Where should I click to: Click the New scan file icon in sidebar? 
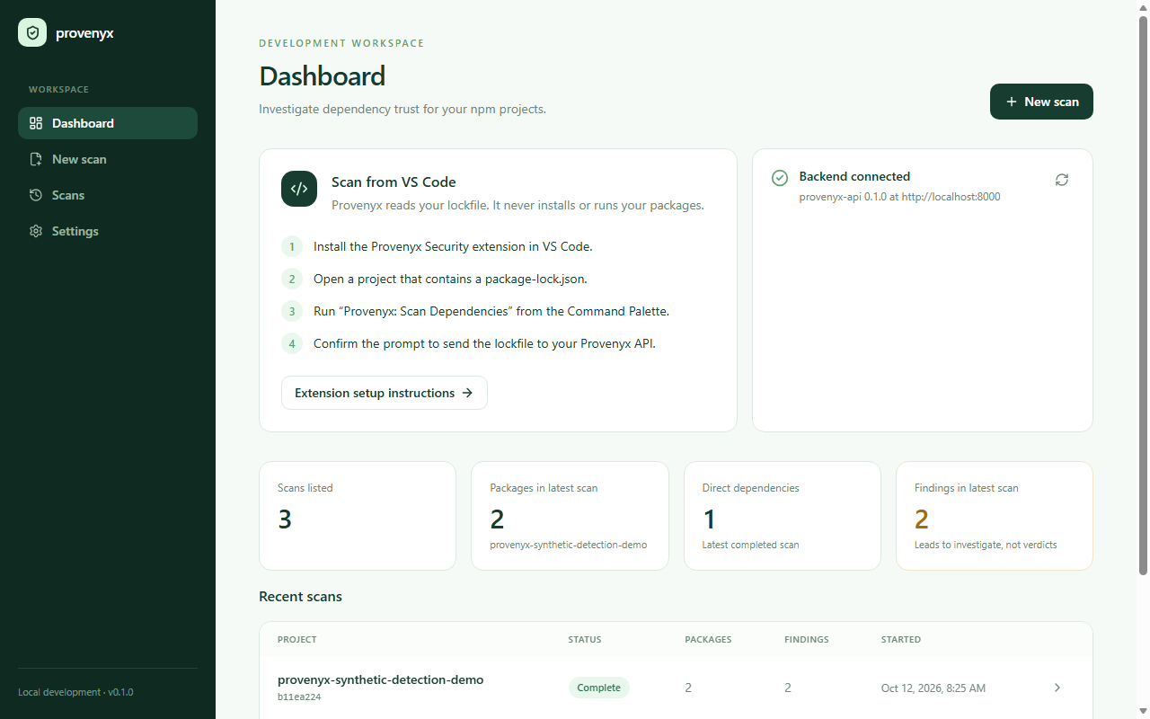tap(36, 159)
